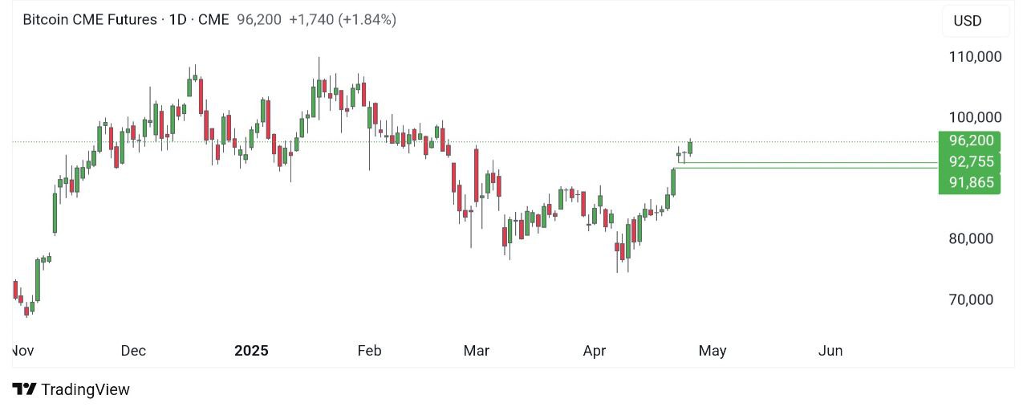
Task: Click the Dec label on time axis
Action: click(133, 351)
